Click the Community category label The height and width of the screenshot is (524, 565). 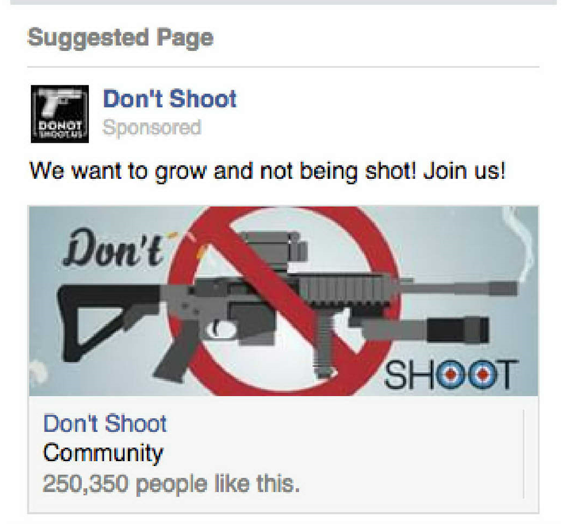click(x=103, y=453)
